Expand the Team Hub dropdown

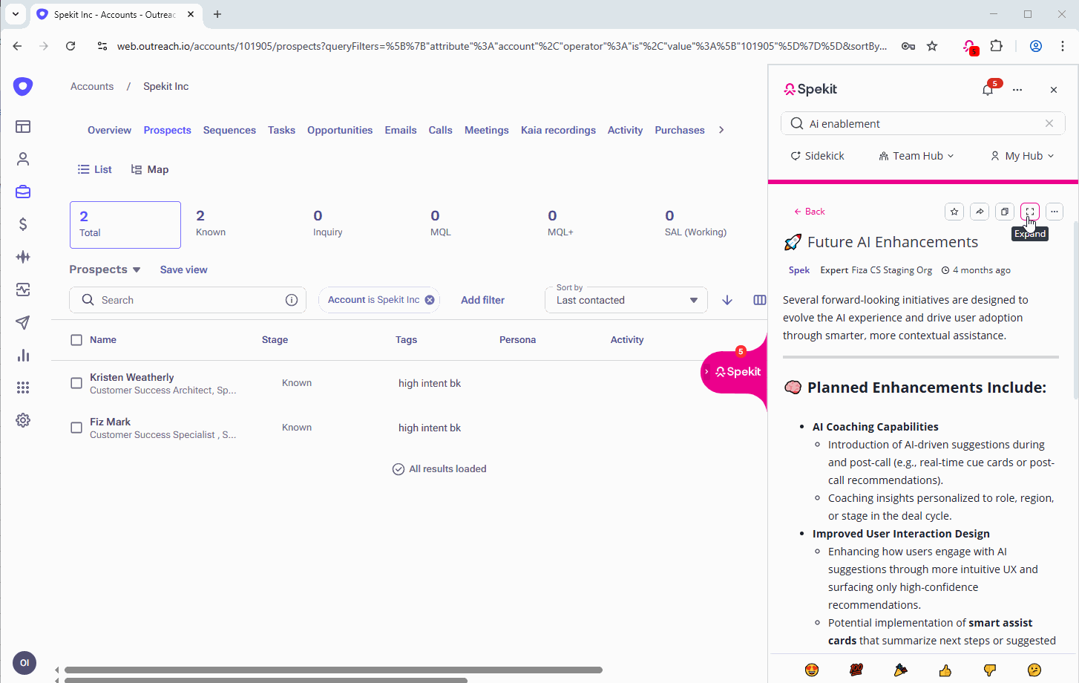pyautogui.click(x=916, y=156)
